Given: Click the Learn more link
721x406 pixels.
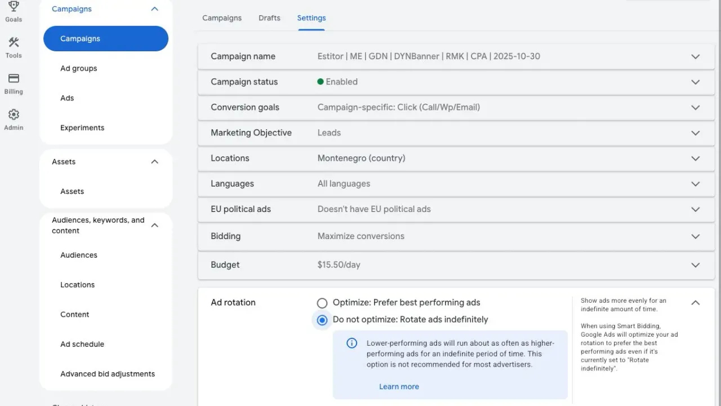Looking at the screenshot, I should [x=399, y=387].
